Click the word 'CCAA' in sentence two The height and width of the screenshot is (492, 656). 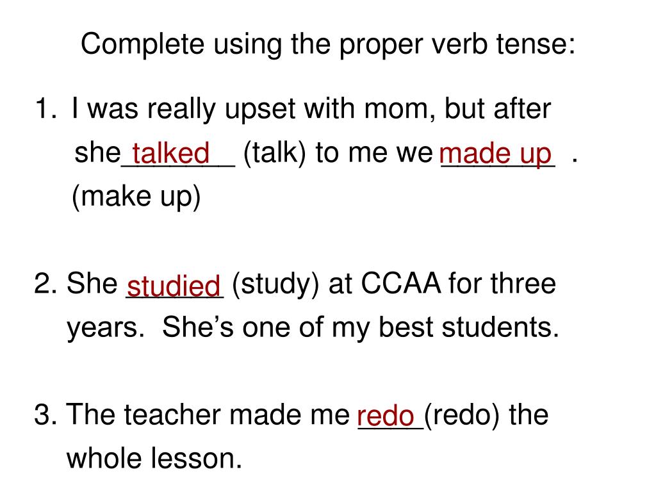point(400,283)
